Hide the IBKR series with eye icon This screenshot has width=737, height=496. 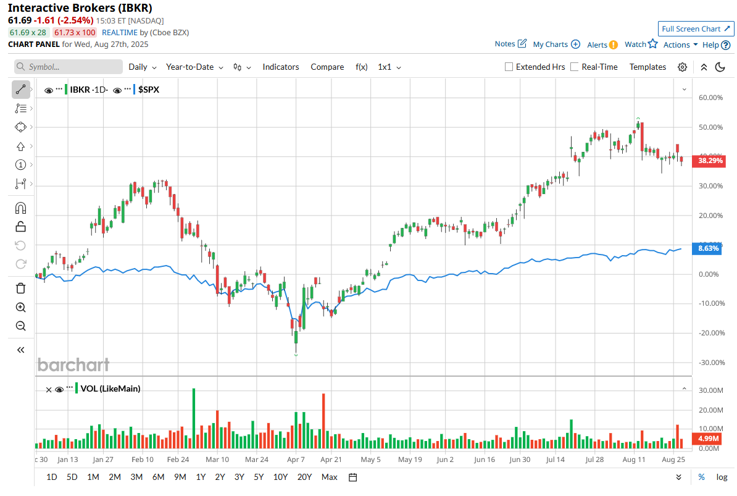48,90
